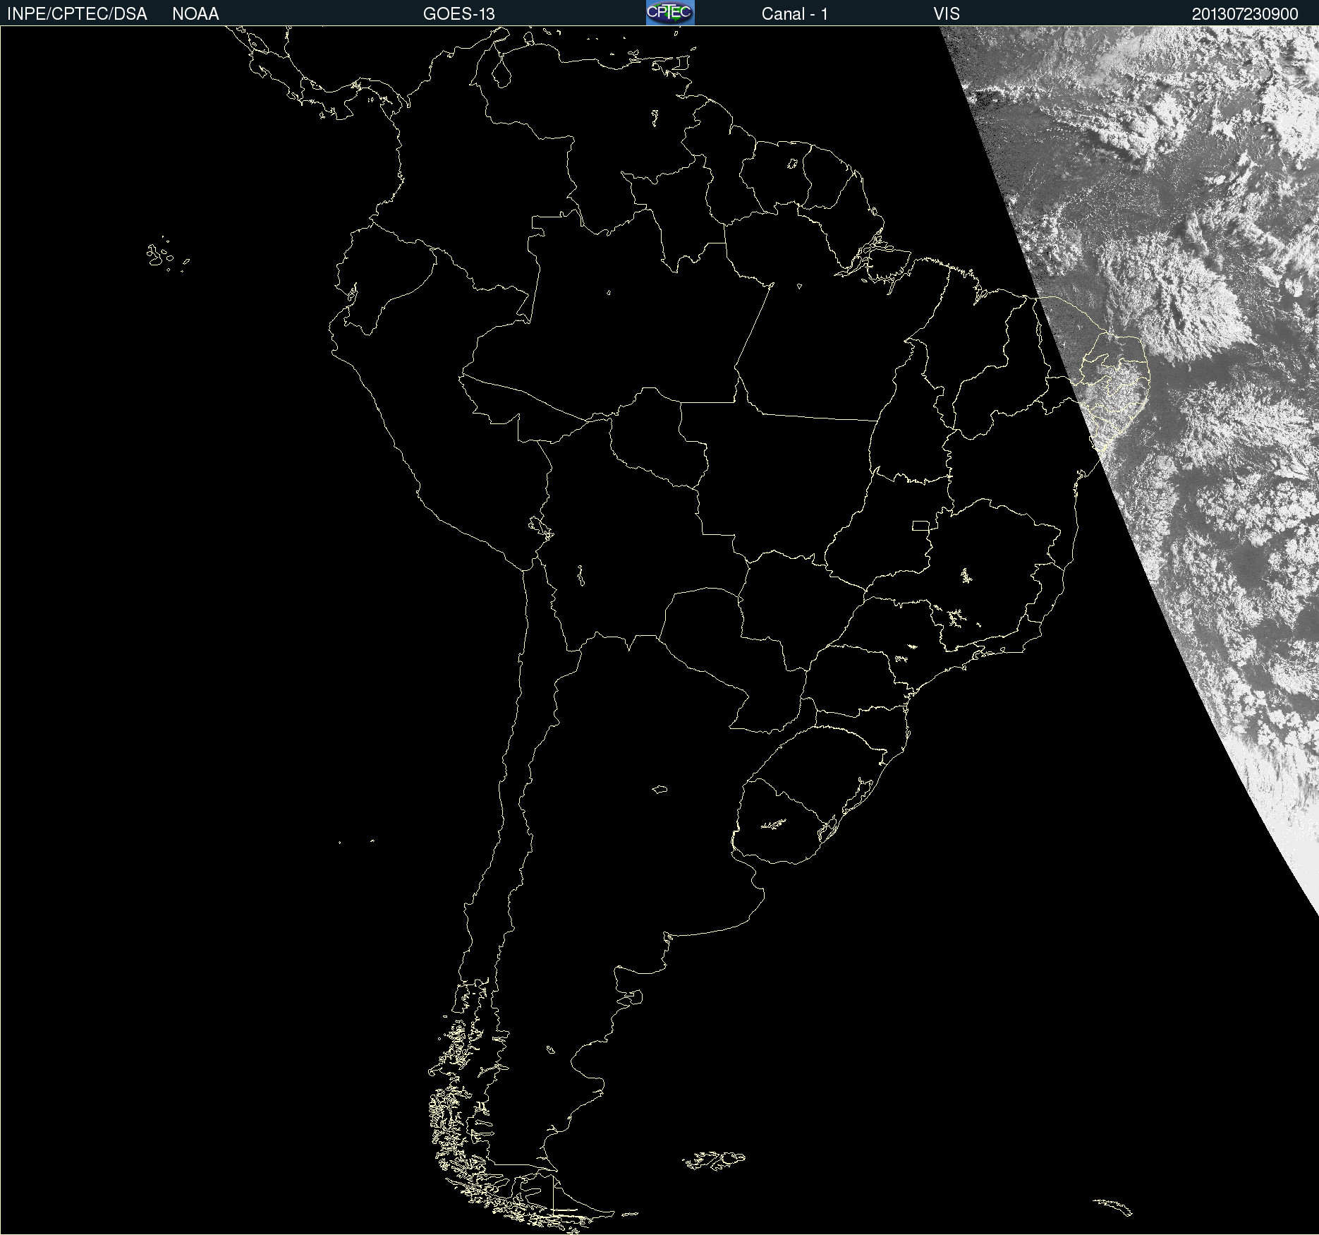Click the VIS channel type label

point(947,13)
